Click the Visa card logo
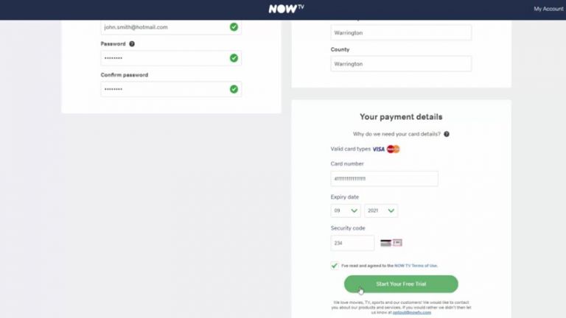 (x=378, y=149)
